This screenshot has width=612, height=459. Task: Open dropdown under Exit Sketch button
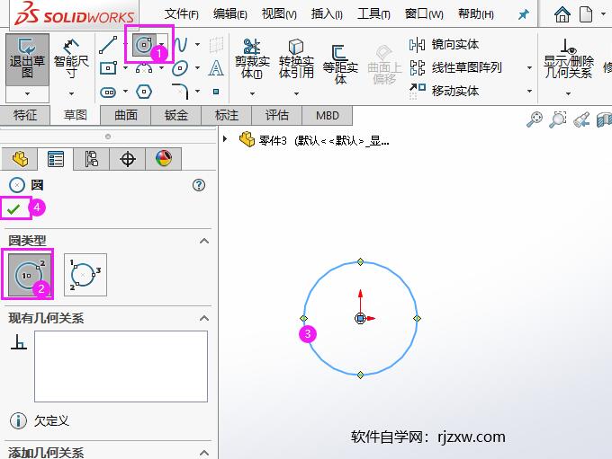[27, 94]
